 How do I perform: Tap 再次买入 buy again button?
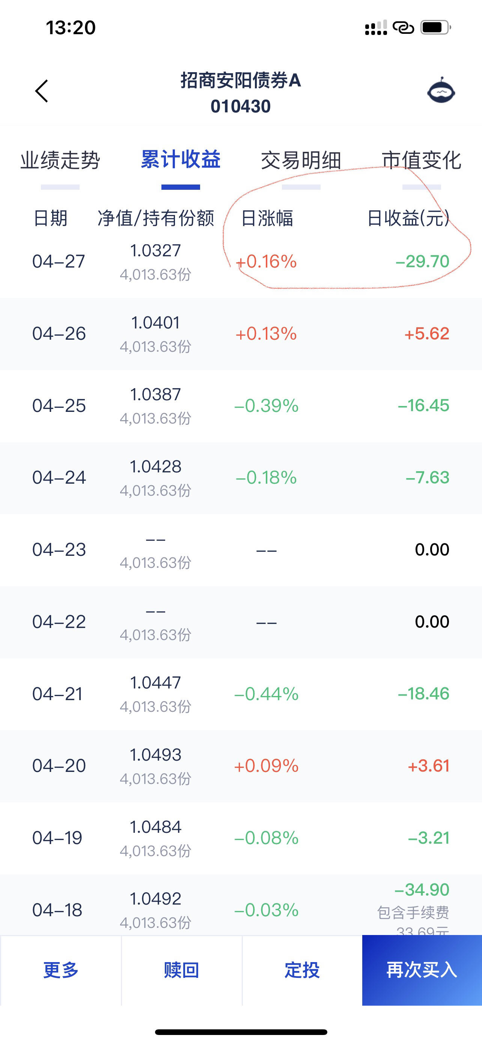(x=422, y=970)
